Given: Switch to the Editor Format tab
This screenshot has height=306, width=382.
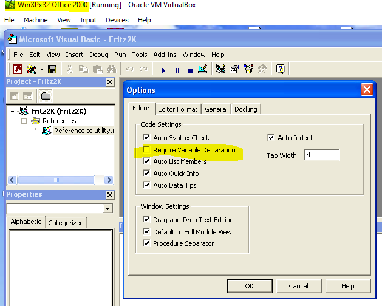Looking at the screenshot, I should coord(177,109).
